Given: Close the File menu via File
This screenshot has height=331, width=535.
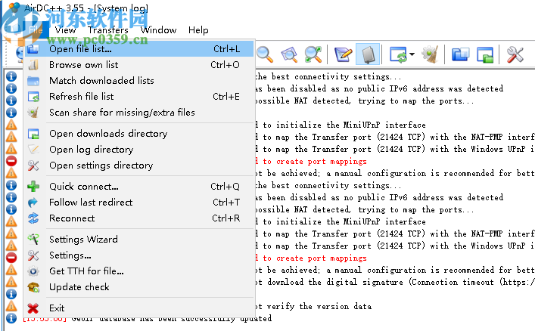Looking at the screenshot, I should (36, 30).
